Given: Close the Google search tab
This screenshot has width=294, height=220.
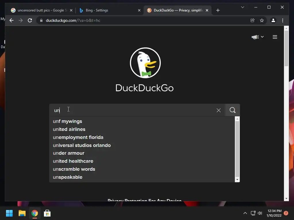Looking at the screenshot, I should (71, 10).
